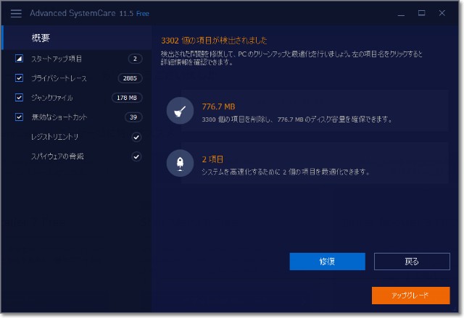Click the 178 MB size badge
The image size is (464, 318).
[127, 98]
